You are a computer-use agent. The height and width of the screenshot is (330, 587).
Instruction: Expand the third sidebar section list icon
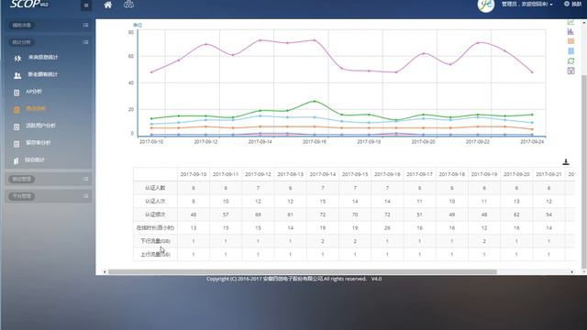[x=85, y=179]
